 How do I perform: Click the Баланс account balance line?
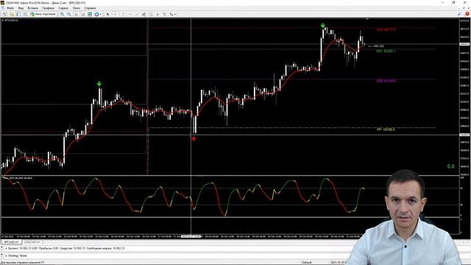[x=65, y=249]
